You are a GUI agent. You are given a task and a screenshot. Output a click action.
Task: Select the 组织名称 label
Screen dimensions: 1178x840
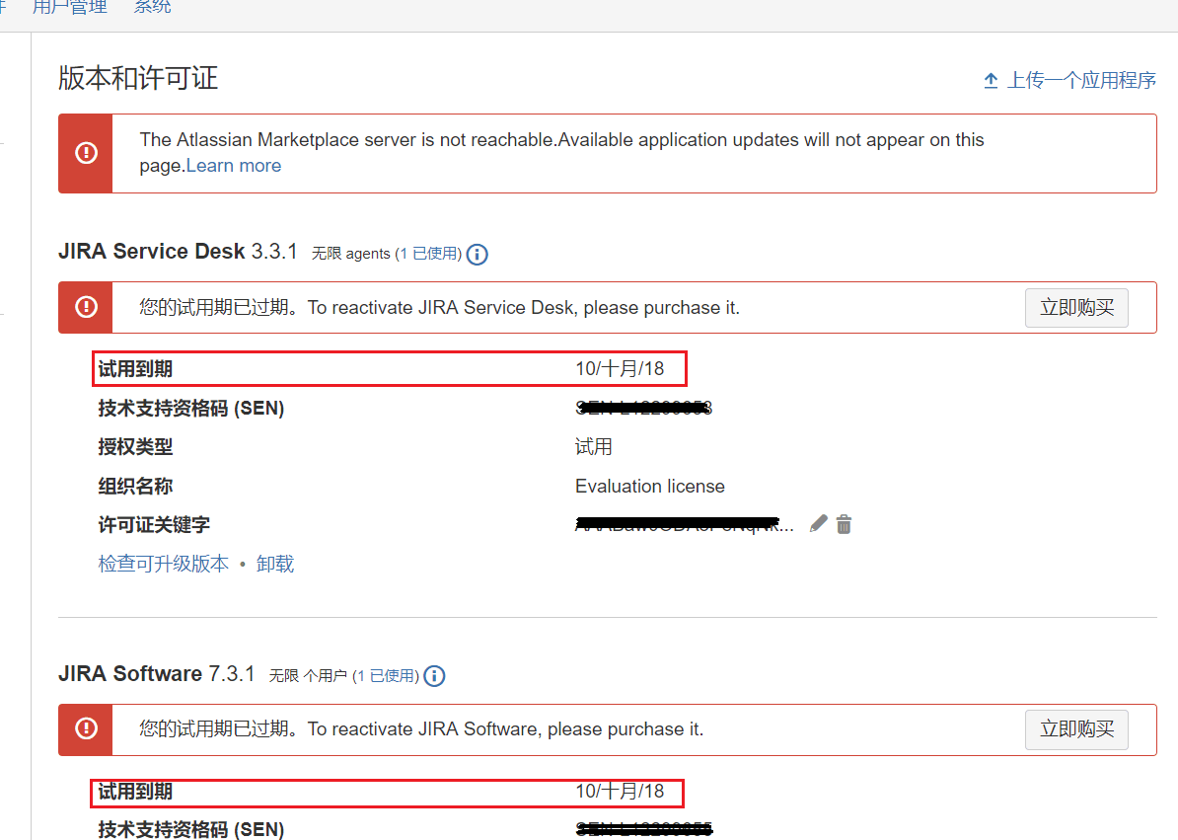pyautogui.click(x=135, y=486)
